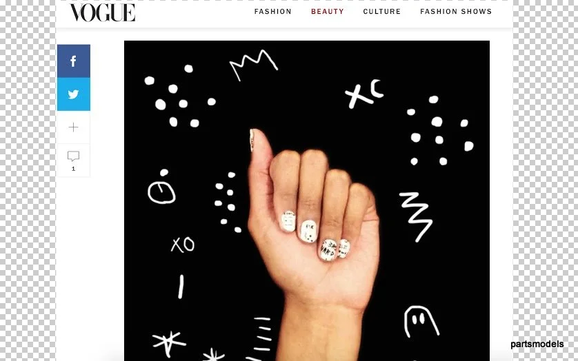Click the comment count number 1
The width and height of the screenshot is (578, 361).
tap(73, 169)
